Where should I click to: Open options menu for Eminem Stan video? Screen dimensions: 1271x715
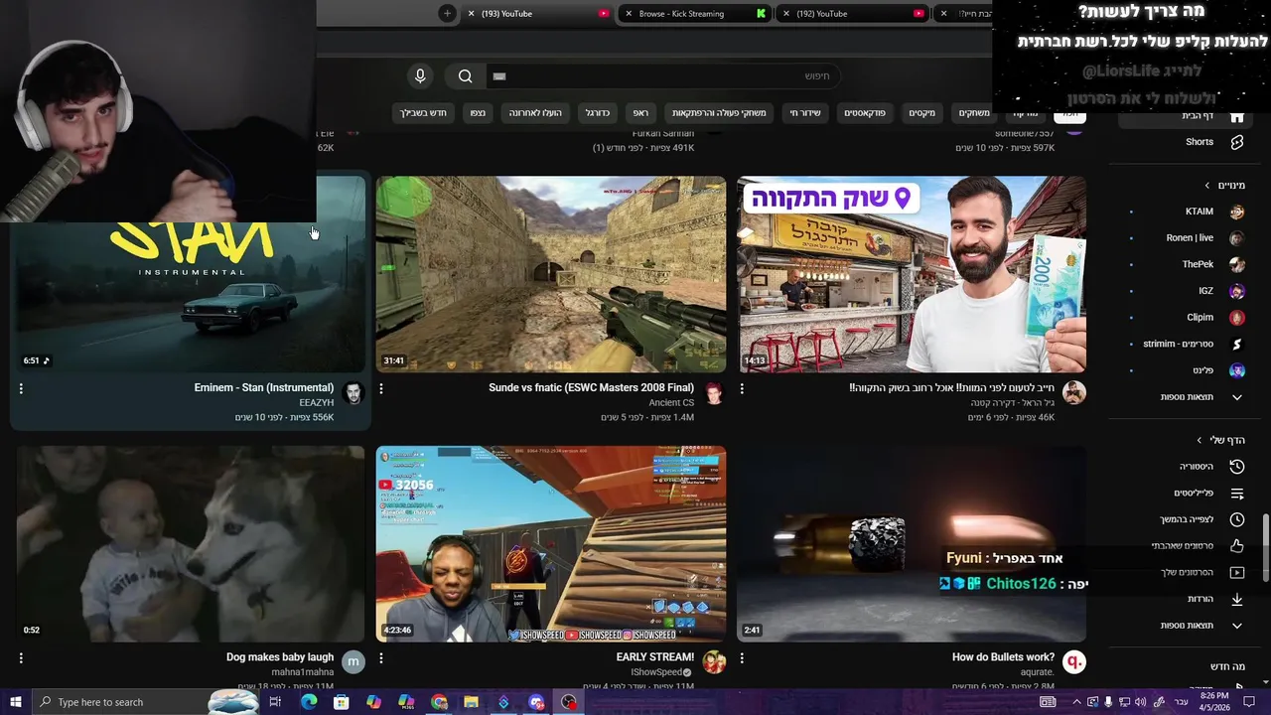pos(21,389)
